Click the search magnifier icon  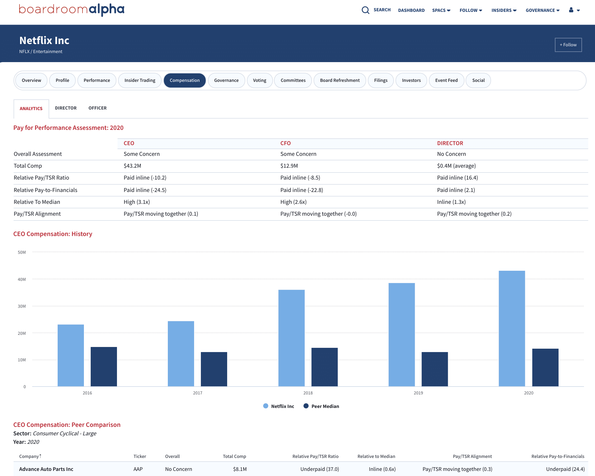(x=365, y=10)
